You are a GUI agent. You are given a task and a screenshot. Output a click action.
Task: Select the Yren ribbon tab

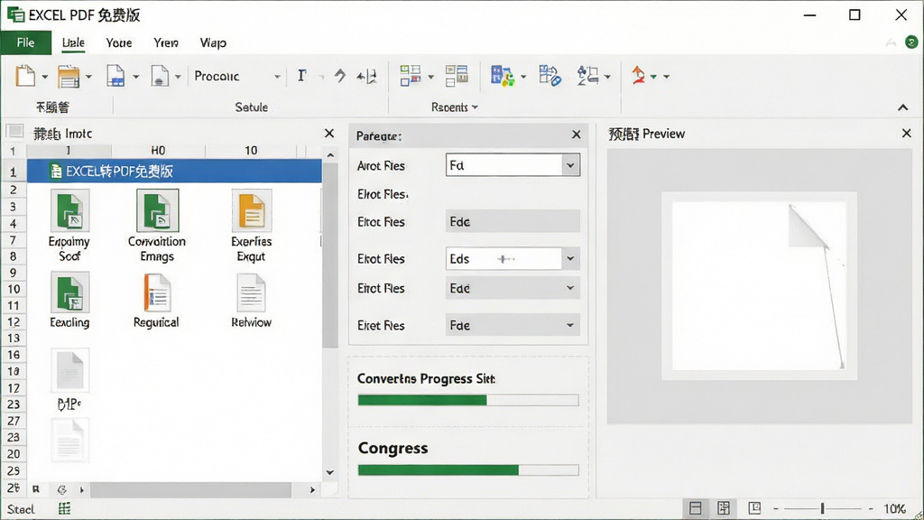(166, 42)
